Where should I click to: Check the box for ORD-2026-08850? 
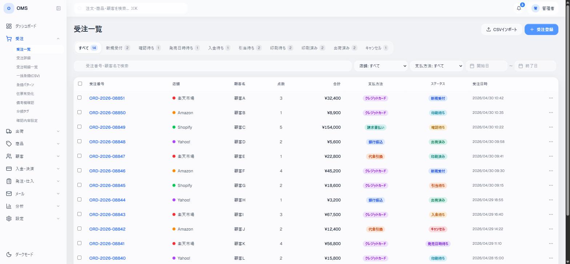(x=80, y=112)
